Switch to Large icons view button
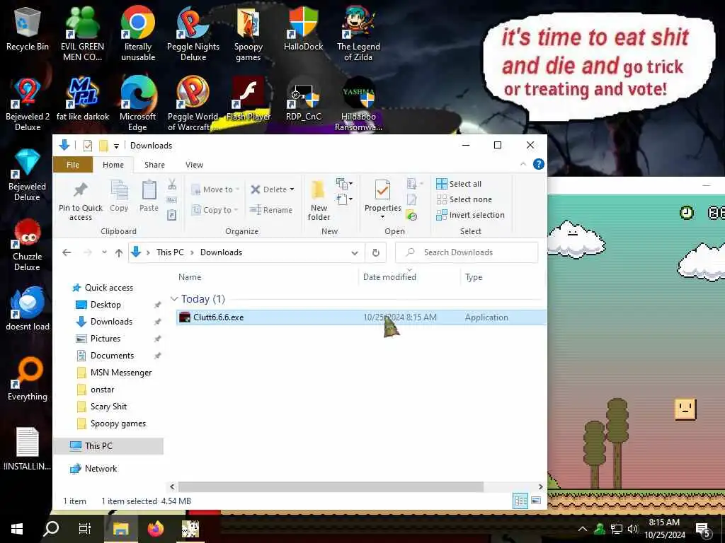Viewport: 725px width, 543px height. pyautogui.click(x=536, y=501)
